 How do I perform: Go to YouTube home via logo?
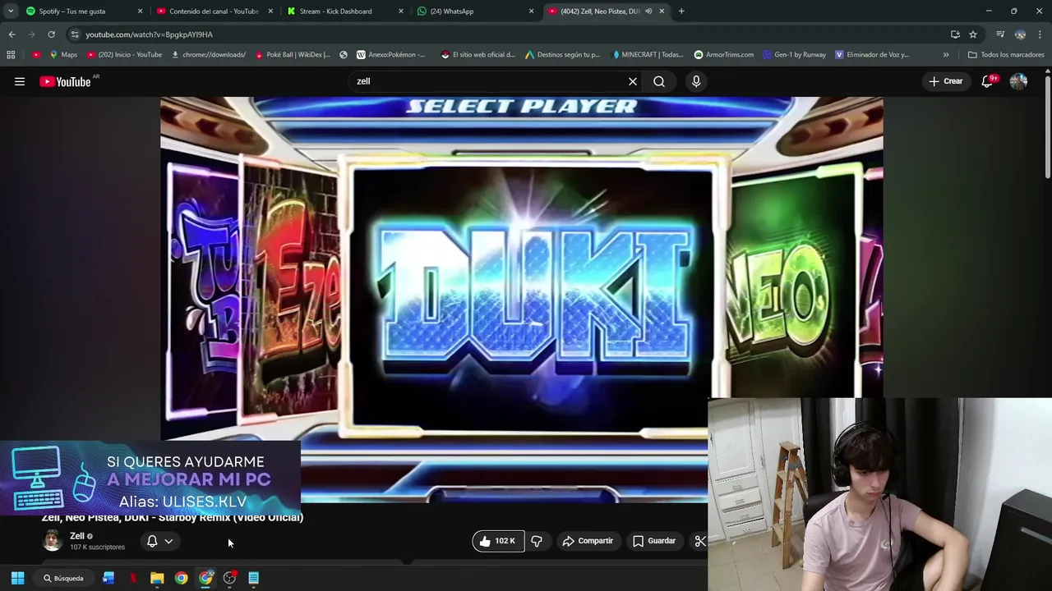65,81
